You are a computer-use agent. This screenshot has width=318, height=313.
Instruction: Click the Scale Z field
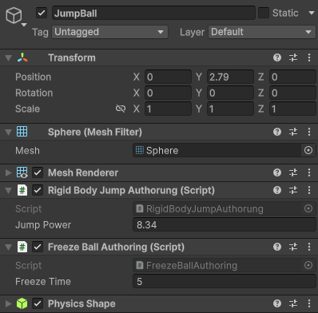292,109
